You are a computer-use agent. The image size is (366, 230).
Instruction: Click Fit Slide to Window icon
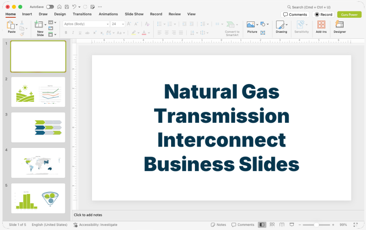pyautogui.click(x=355, y=225)
